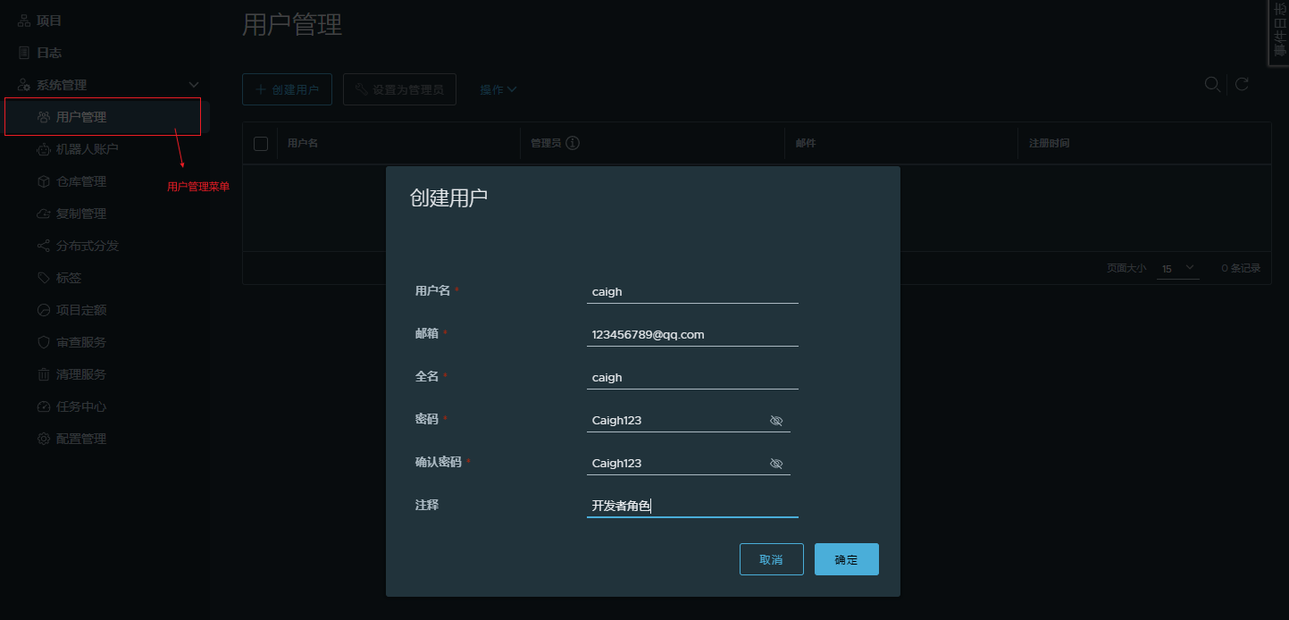The image size is (1289, 620).
Task: Open 配置管理 in the sidebar
Action: (80, 439)
